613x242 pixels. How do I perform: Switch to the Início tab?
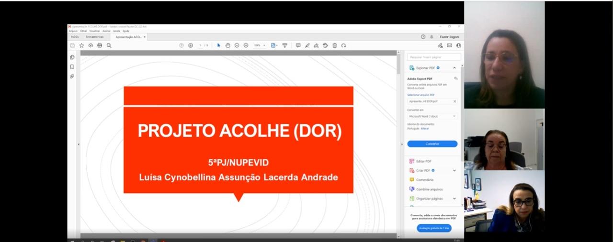click(x=75, y=37)
